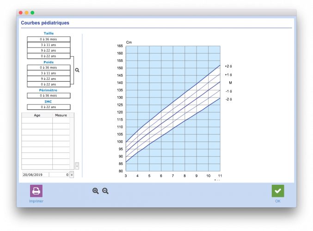Select Taille 9 à 22 ans curve

[49, 50]
